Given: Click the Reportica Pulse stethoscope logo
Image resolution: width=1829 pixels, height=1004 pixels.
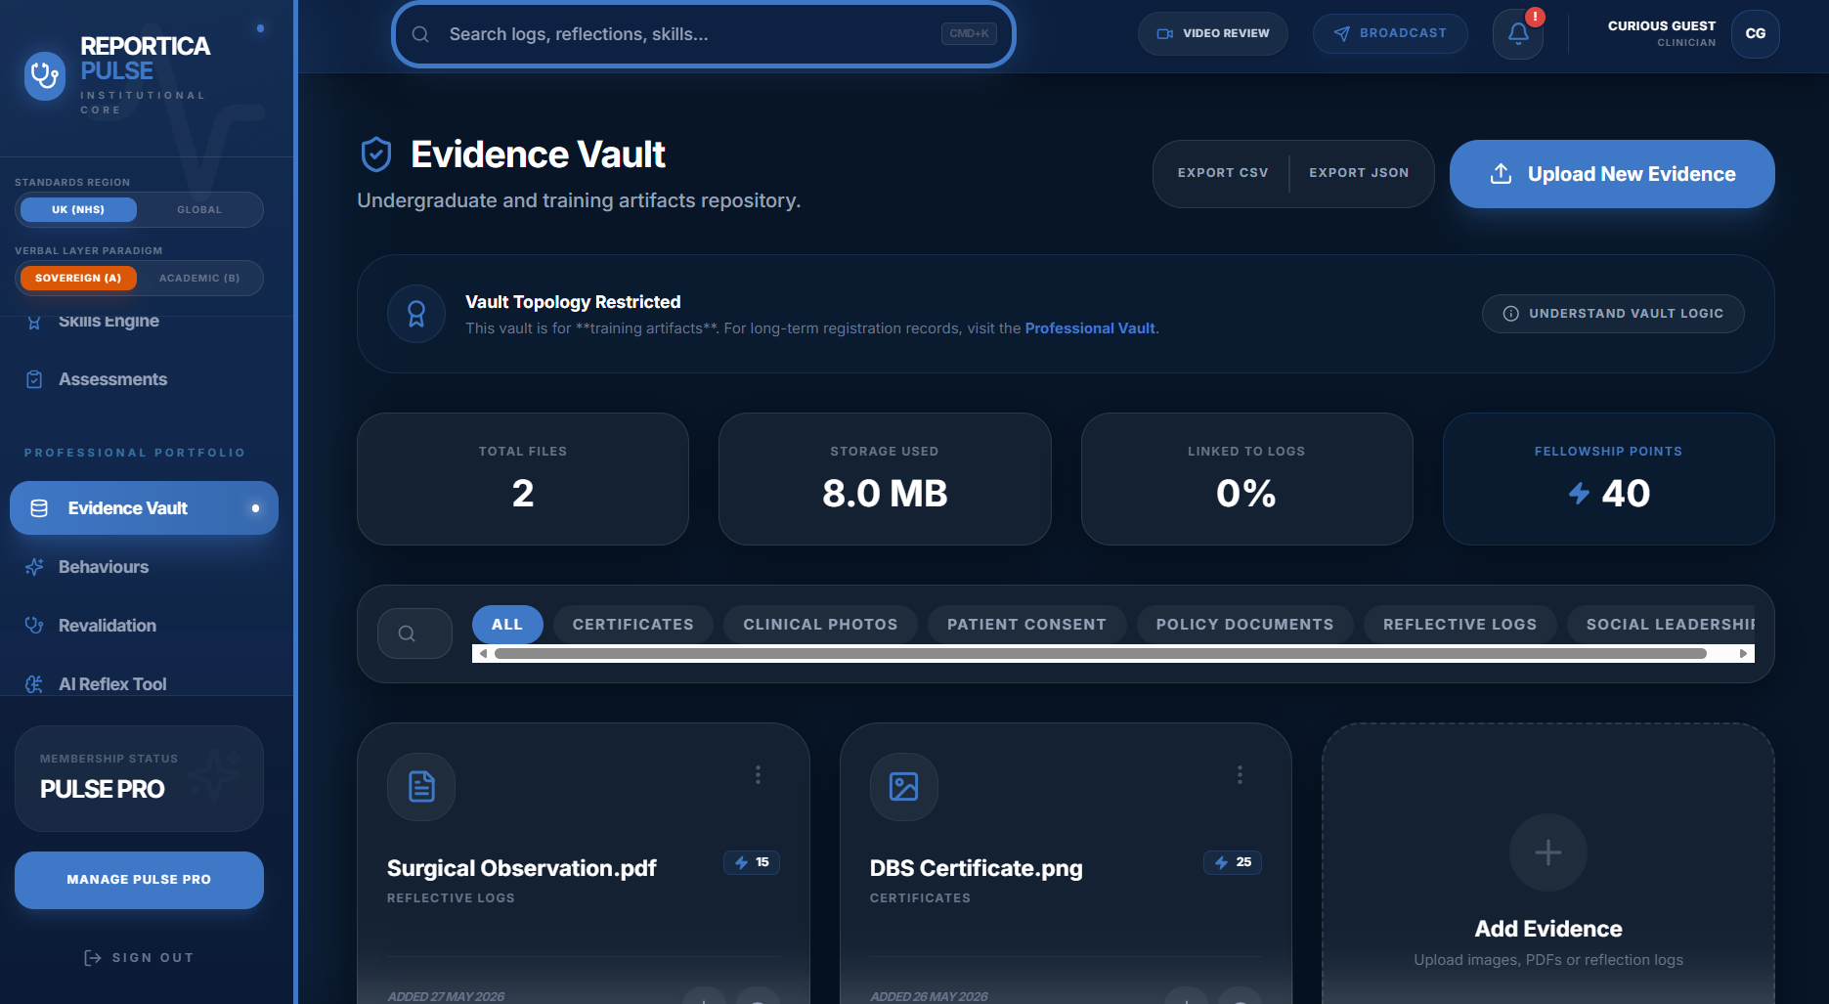Looking at the screenshot, I should tap(45, 75).
